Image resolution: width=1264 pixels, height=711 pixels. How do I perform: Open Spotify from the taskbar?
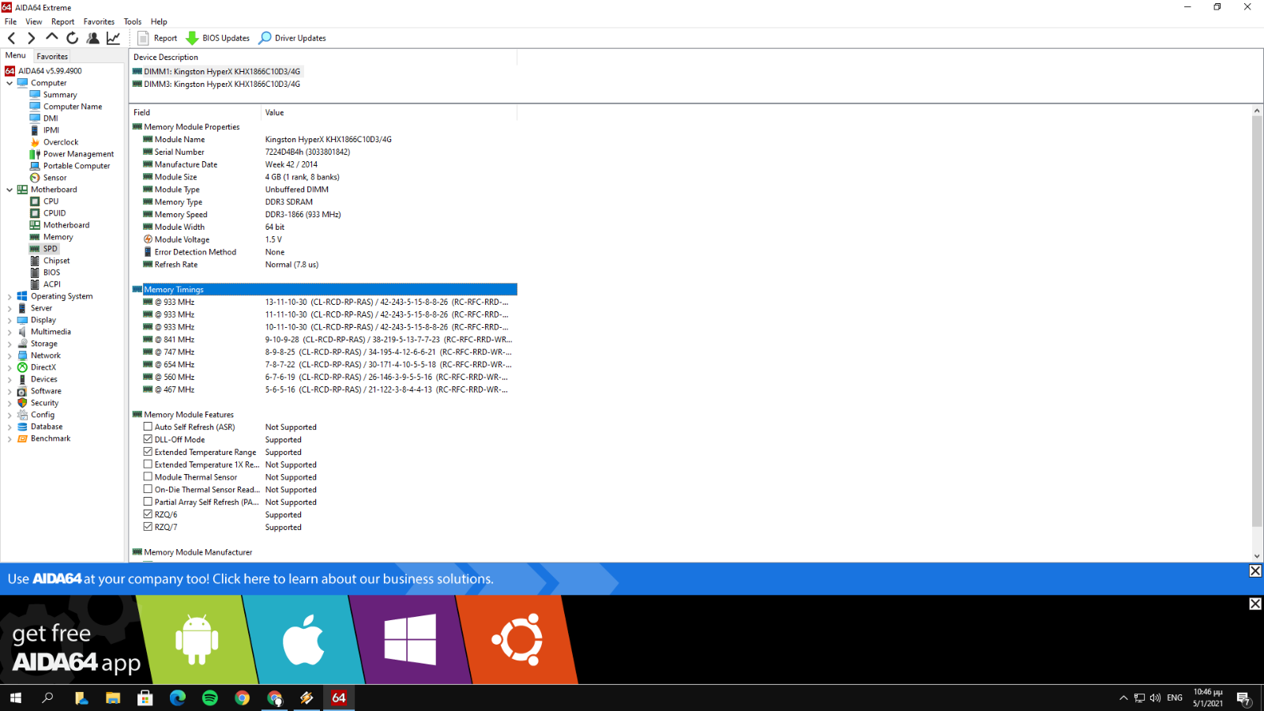click(210, 698)
